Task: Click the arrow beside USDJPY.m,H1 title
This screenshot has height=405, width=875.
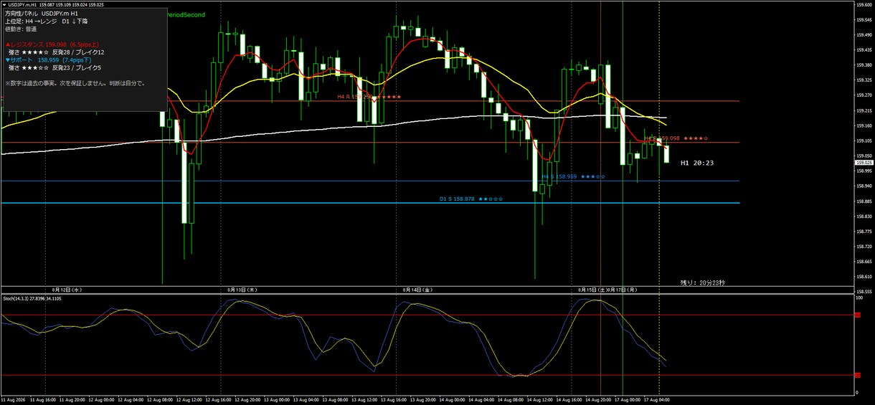Action: point(4,4)
